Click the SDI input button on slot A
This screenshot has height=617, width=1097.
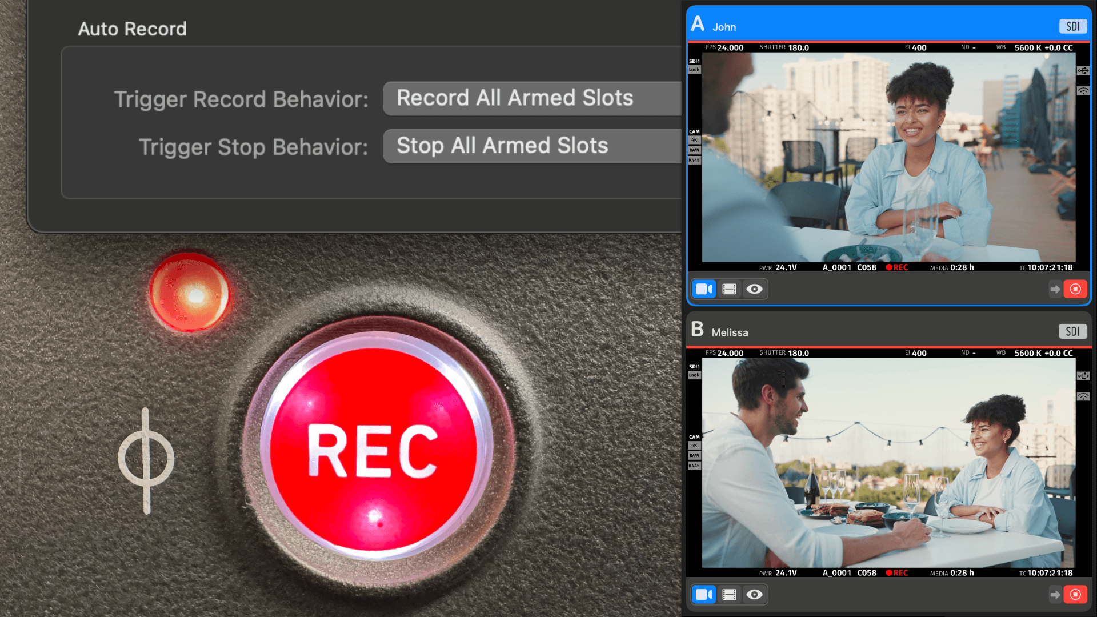pyautogui.click(x=1072, y=26)
